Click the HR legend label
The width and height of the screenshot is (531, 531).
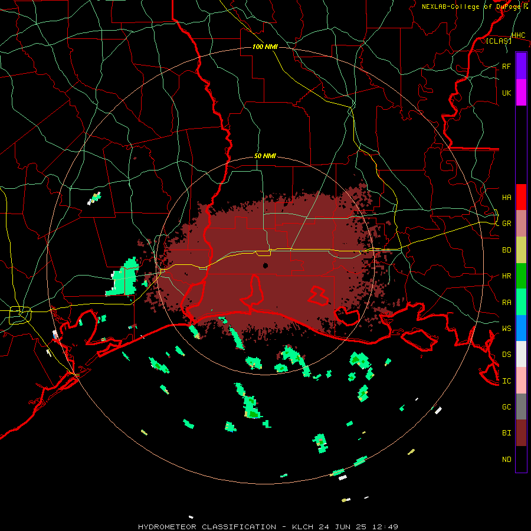pos(506,276)
